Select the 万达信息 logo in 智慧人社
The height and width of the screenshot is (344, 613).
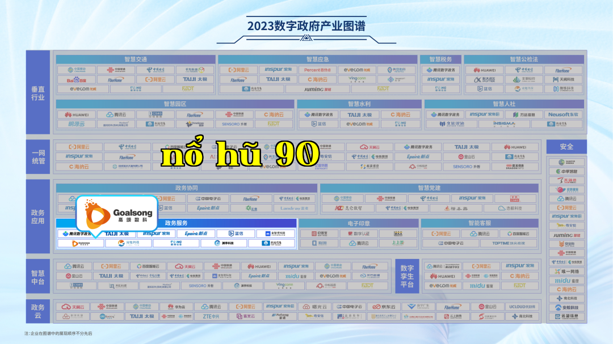pyautogui.click(x=524, y=114)
